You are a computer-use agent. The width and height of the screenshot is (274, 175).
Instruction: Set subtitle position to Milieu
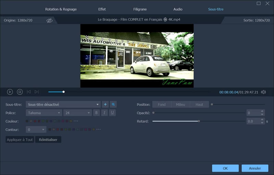[x=180, y=104]
